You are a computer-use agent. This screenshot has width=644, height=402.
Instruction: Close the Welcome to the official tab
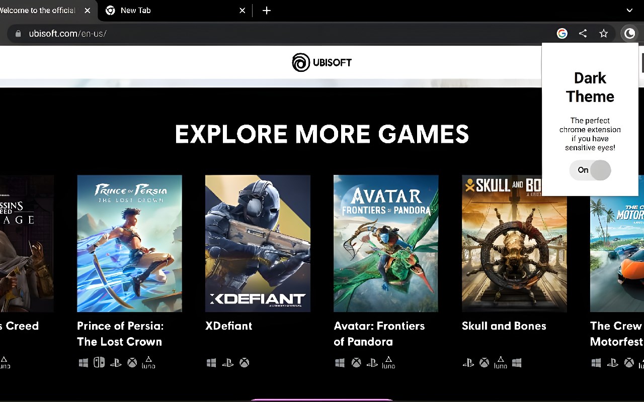pos(88,11)
